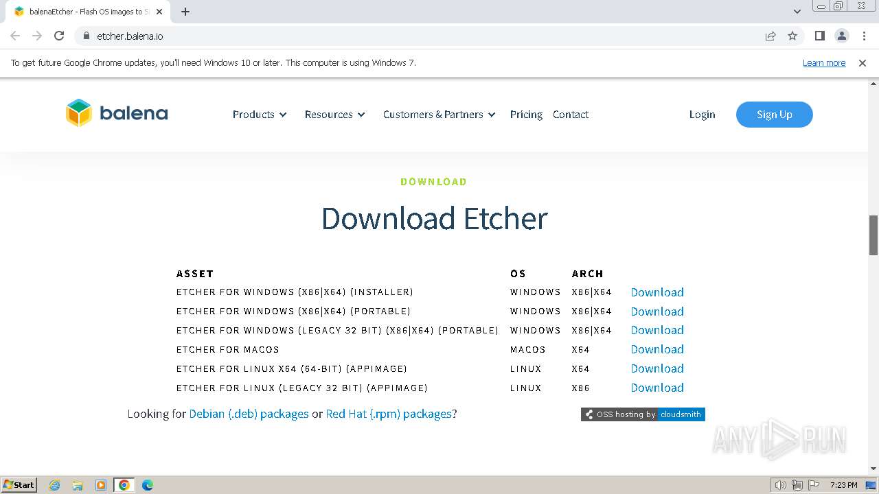879x494 pixels.
Task: Click the balena logo
Action: coord(117,113)
